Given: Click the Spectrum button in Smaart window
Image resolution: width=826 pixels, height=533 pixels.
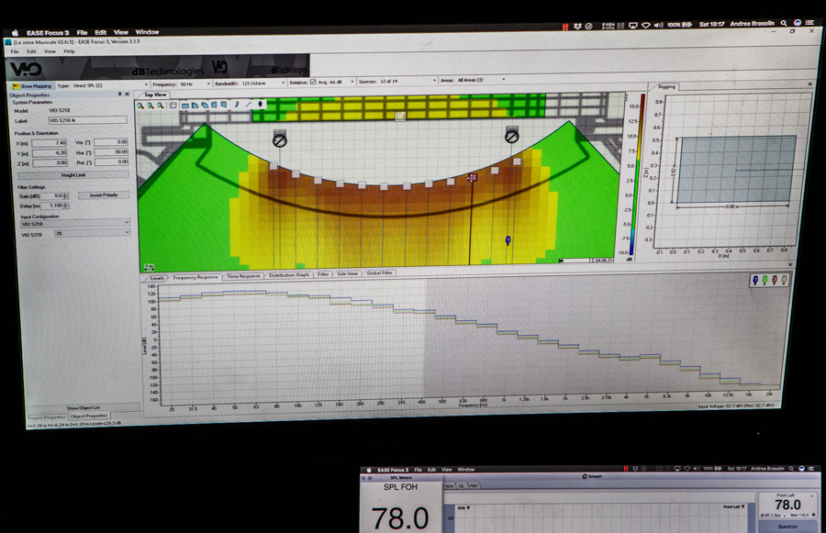Looking at the screenshot, I should point(787,527).
